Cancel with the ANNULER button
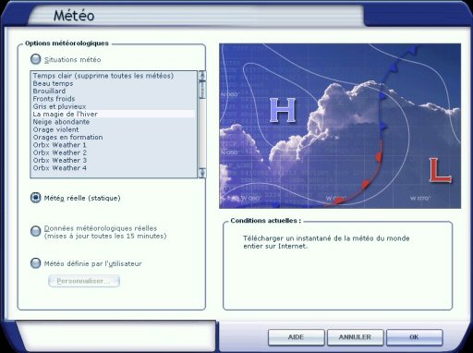 (x=355, y=337)
